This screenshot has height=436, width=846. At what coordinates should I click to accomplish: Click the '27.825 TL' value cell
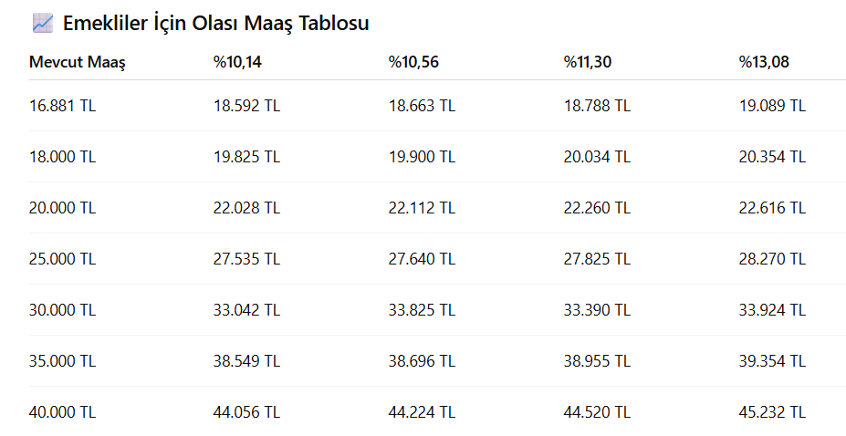click(597, 259)
